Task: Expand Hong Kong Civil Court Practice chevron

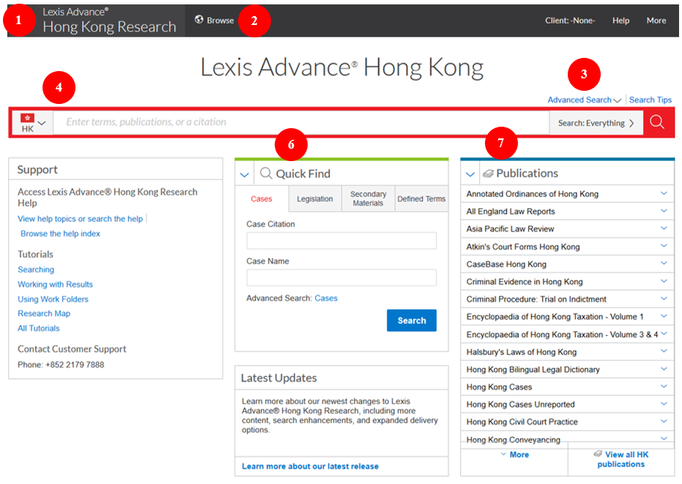Action: (664, 421)
